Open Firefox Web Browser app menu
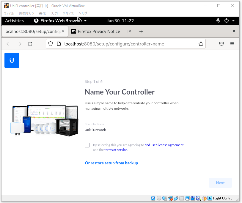 pos(60,21)
